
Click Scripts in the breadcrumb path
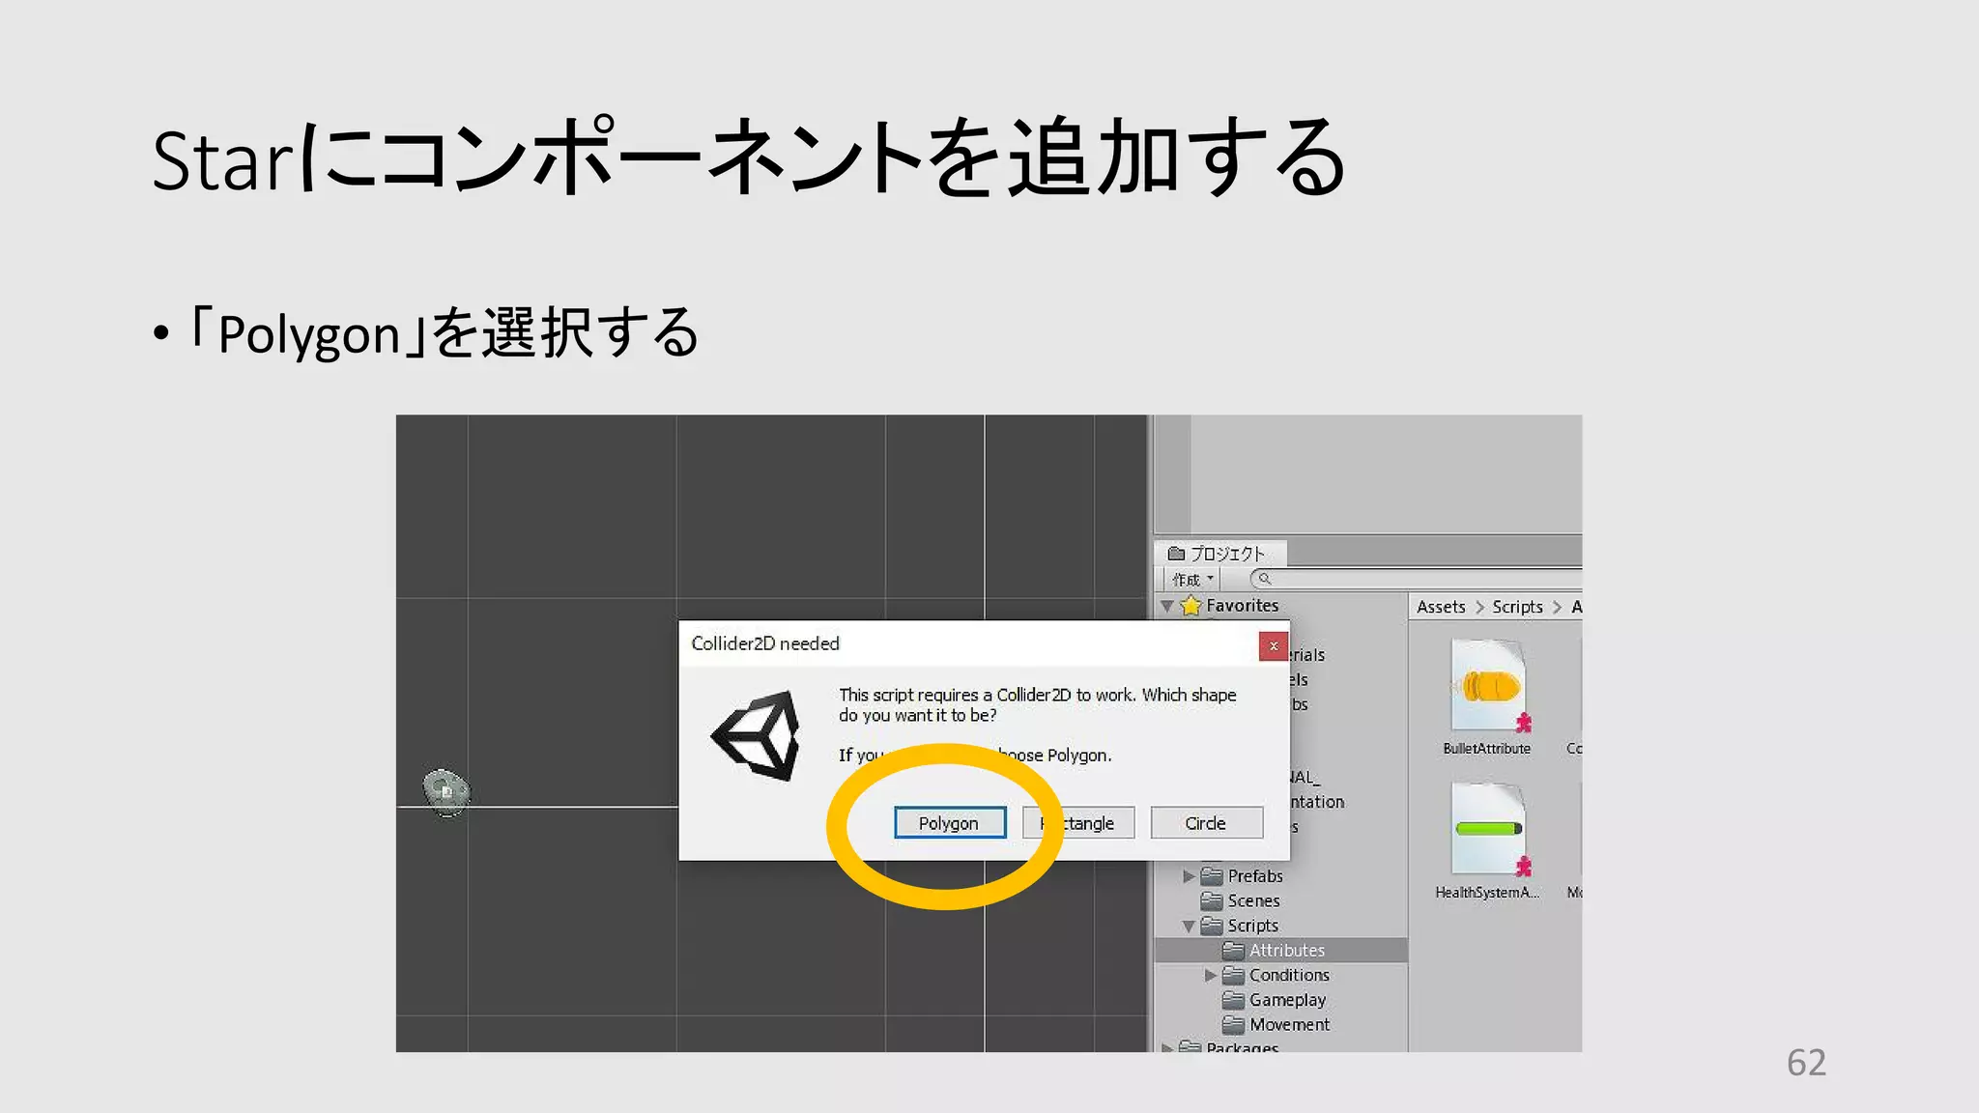point(1517,607)
